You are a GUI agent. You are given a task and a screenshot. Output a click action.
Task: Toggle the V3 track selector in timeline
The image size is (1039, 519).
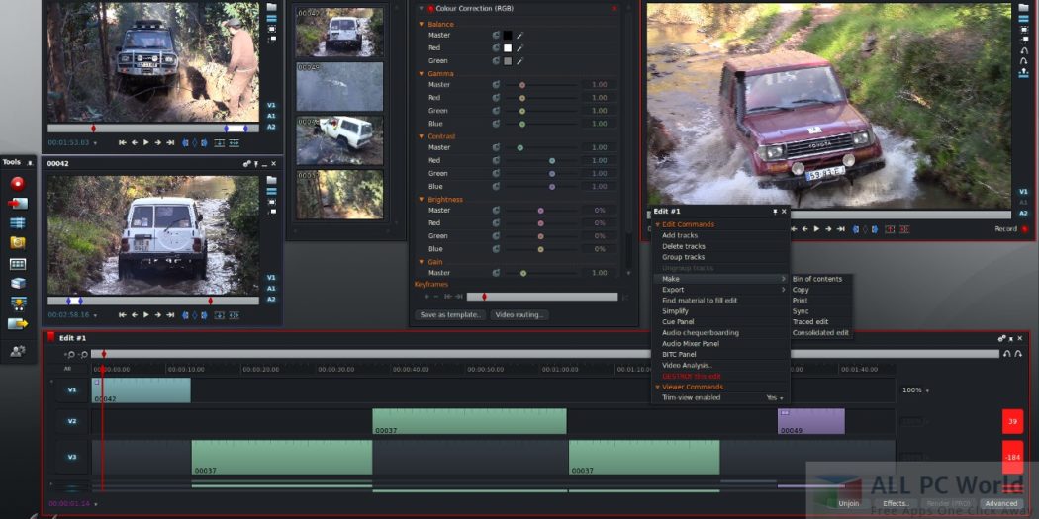pos(72,457)
